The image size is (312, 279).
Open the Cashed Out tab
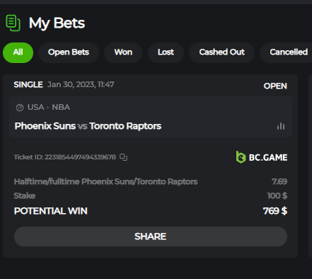coord(221,52)
